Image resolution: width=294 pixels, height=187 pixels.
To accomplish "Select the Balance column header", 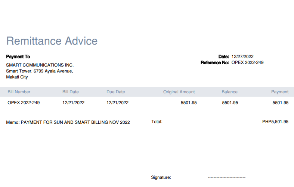I will click(229, 92).
